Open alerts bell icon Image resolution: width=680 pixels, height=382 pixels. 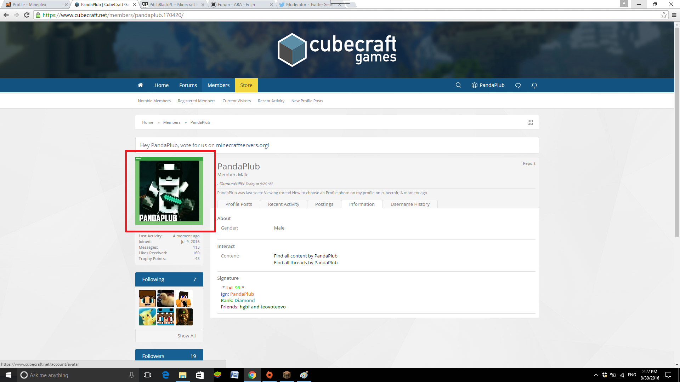(534, 85)
